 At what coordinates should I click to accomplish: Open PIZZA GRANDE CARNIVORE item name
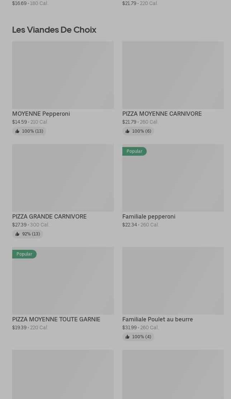coord(49,216)
